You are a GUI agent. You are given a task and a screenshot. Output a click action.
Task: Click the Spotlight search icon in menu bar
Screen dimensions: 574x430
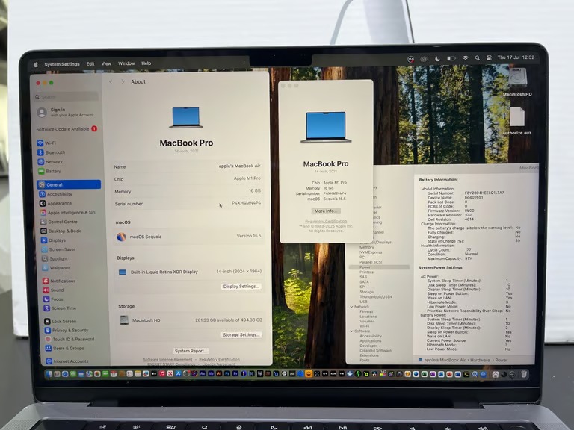pos(478,57)
